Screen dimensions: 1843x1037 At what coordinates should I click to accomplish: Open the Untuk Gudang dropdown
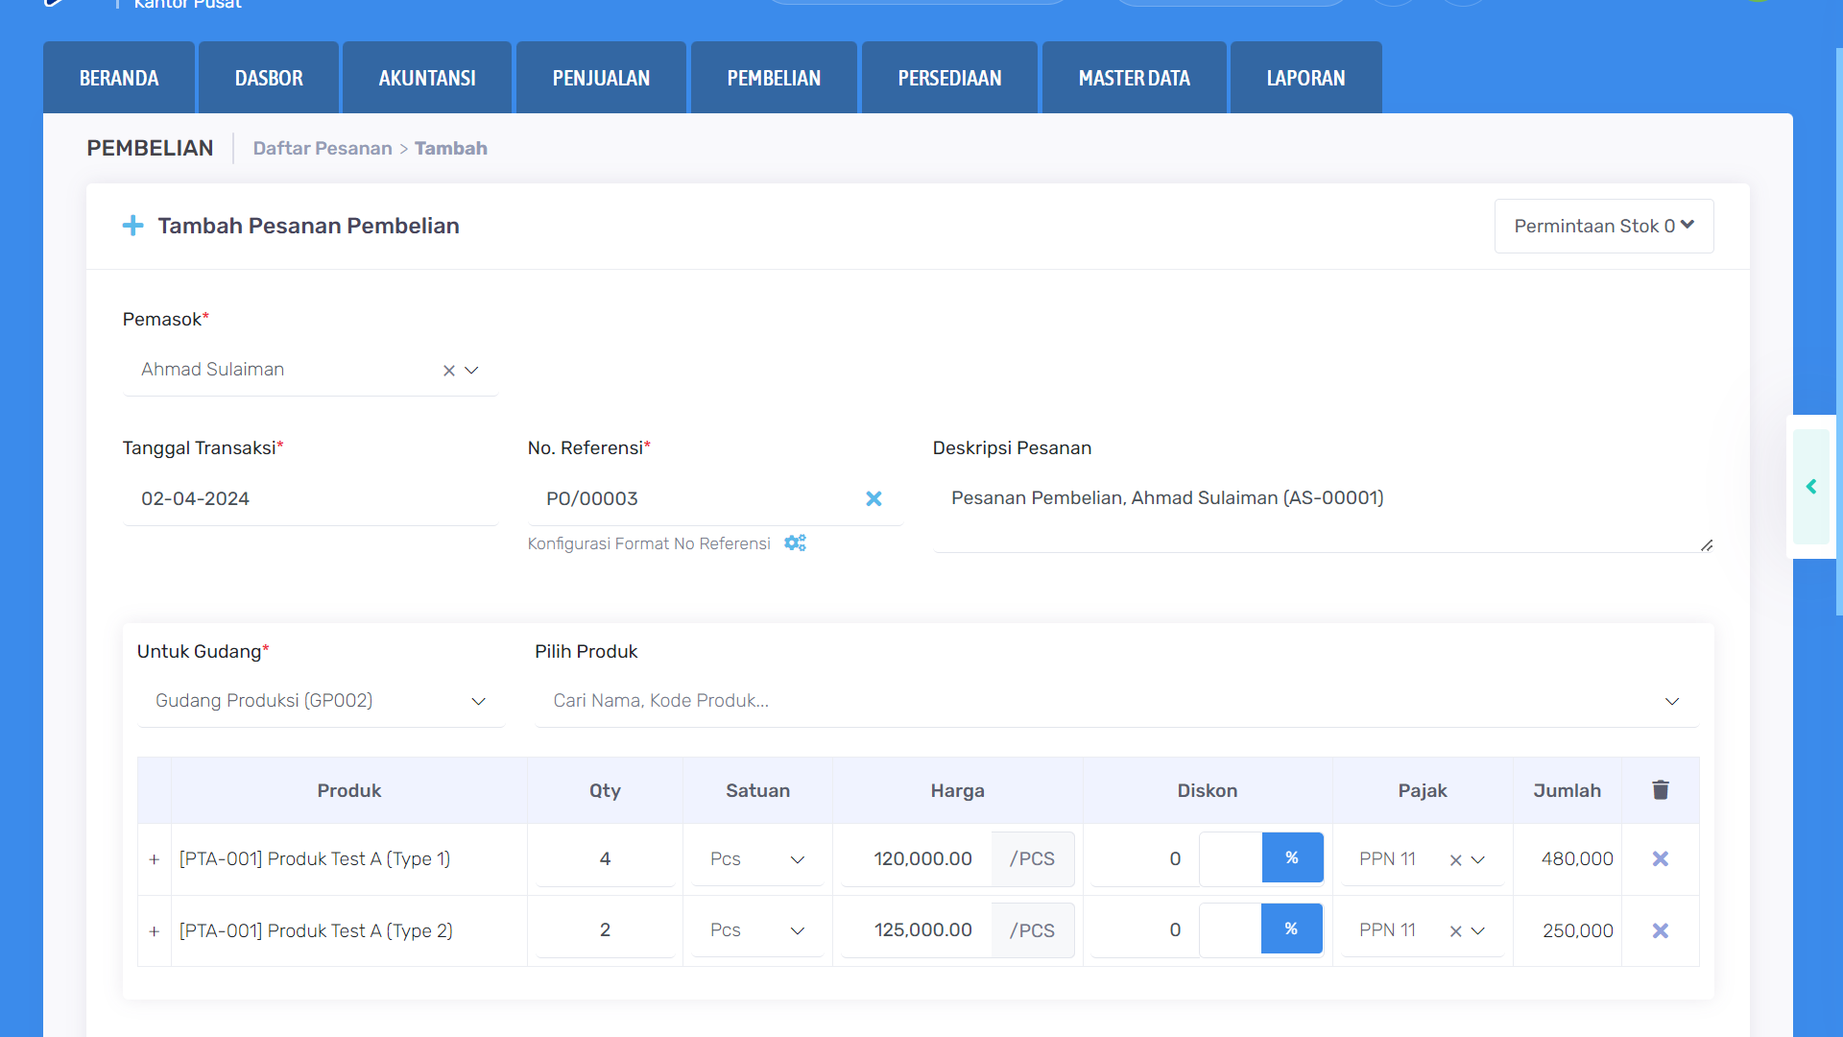[x=321, y=701]
